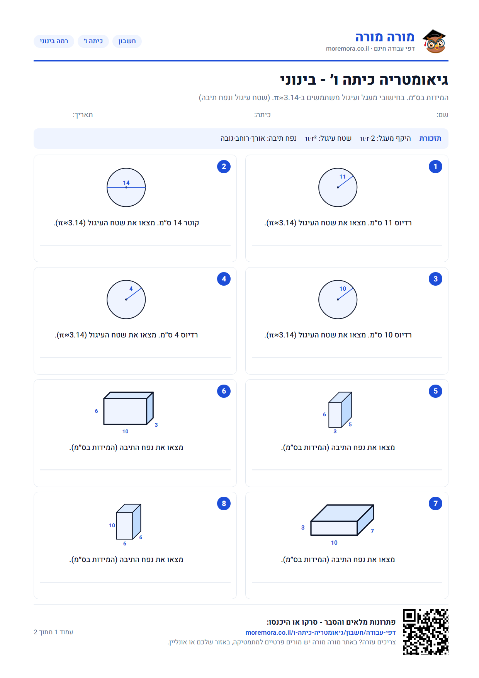This screenshot has height=678, width=479.
Task: Select the circle diagram with radius 4
Action: coord(126,300)
